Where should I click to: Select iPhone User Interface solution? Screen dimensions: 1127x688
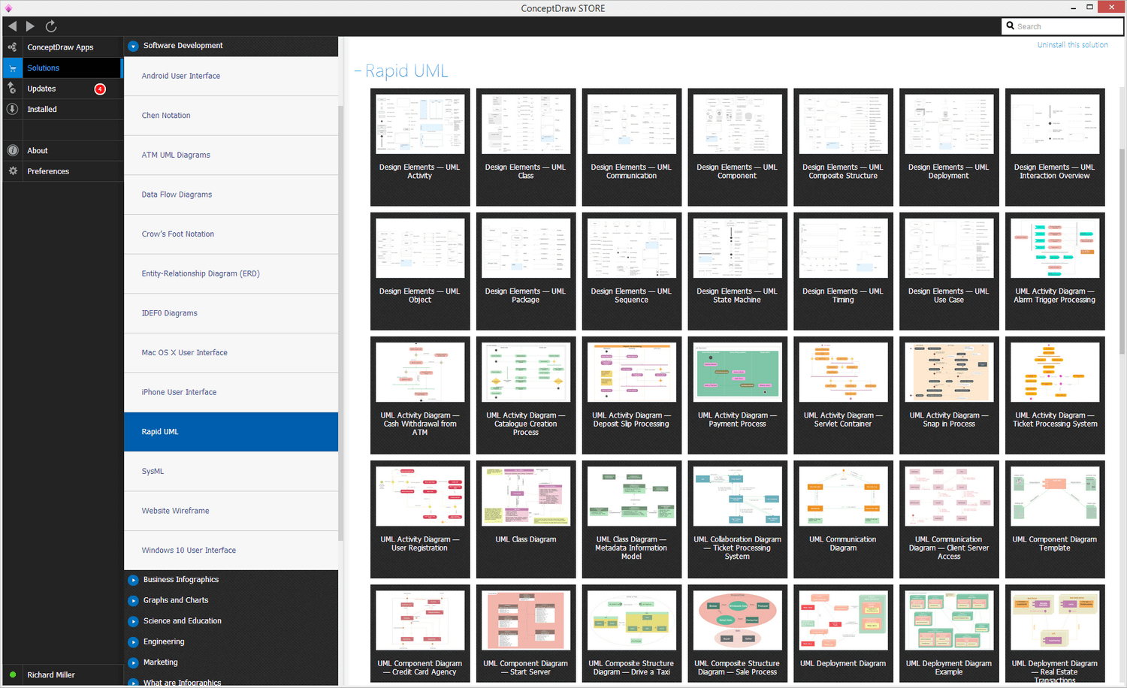(231, 392)
